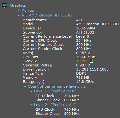Click Shader Clock 800 MHz under Perf Level 1

point(72,114)
